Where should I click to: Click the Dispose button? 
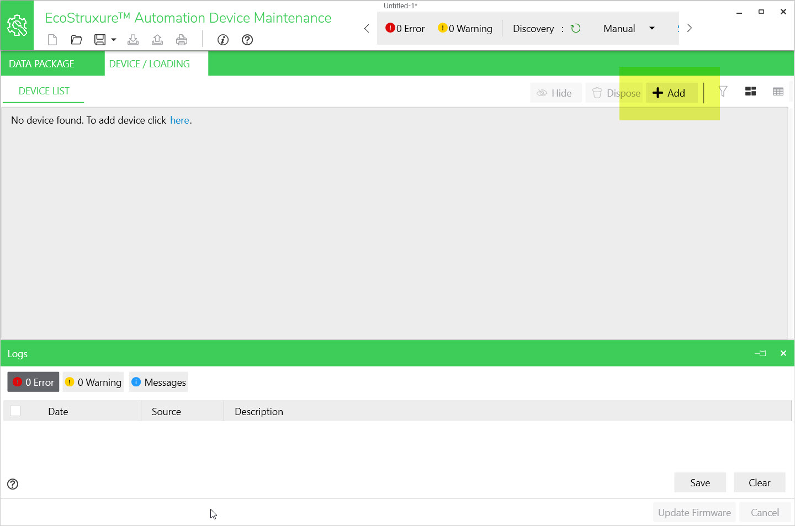click(616, 93)
